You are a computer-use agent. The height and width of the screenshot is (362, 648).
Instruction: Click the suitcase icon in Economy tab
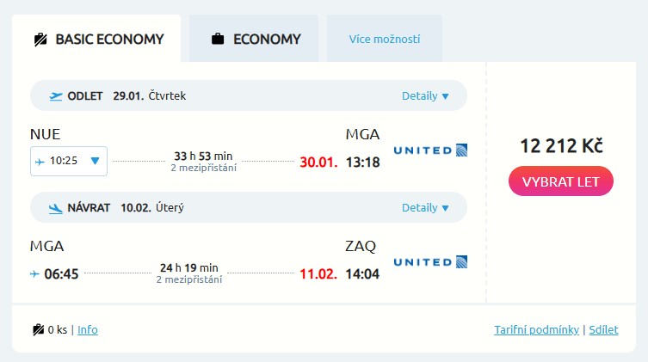coord(218,39)
